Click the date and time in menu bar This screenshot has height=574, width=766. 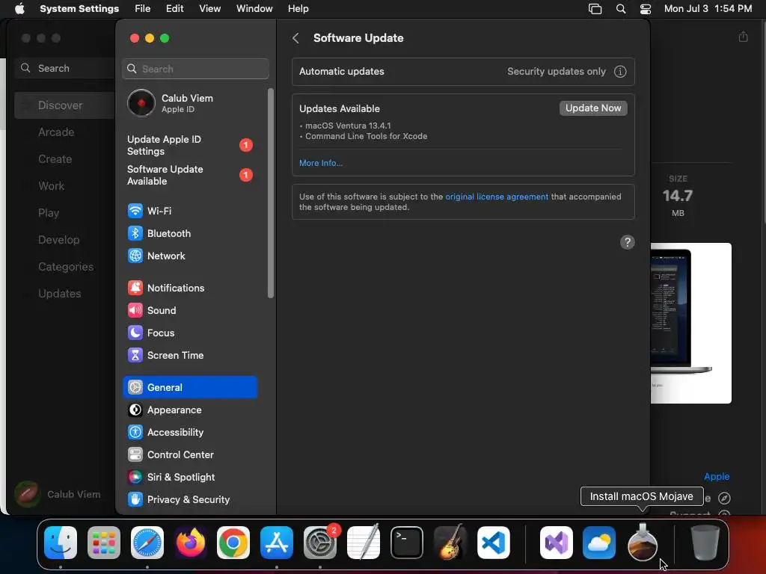(708, 9)
